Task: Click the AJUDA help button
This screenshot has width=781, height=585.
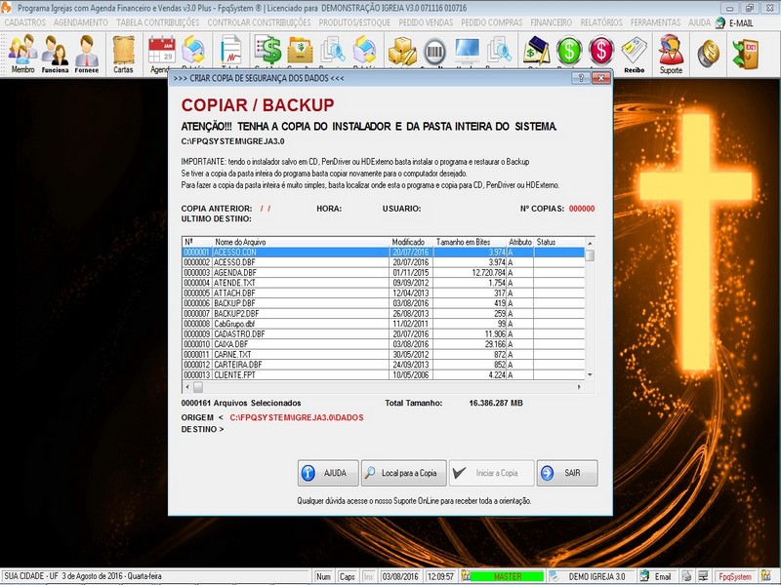Action: [327, 473]
